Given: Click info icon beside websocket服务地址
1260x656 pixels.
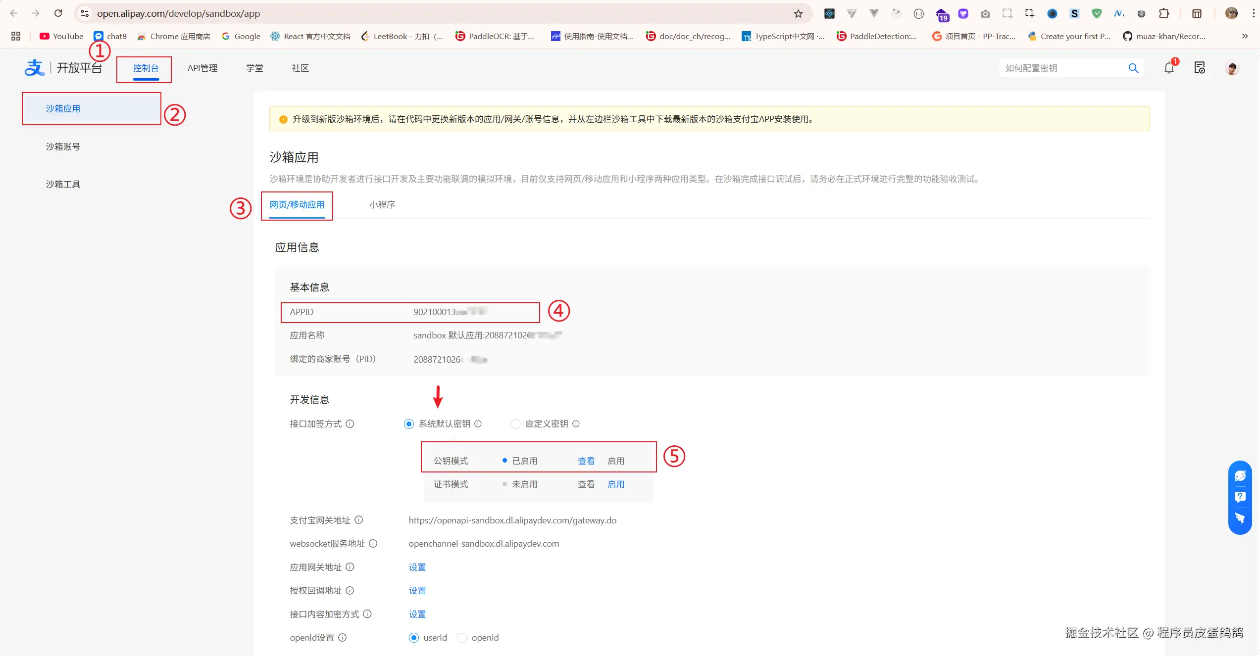Looking at the screenshot, I should (x=373, y=543).
